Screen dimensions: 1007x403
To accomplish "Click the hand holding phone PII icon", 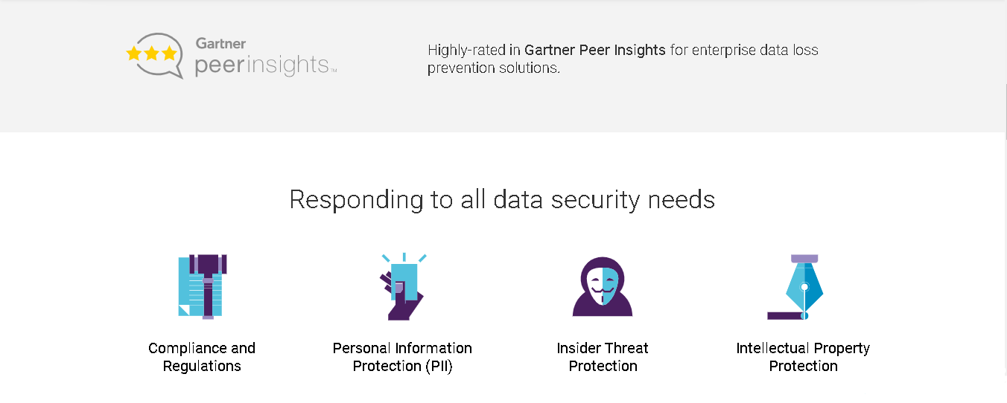I will (x=402, y=287).
